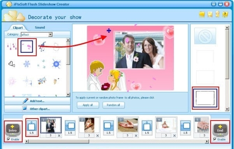Open transition before photo 1
234x149 pixels.
pos(32,126)
